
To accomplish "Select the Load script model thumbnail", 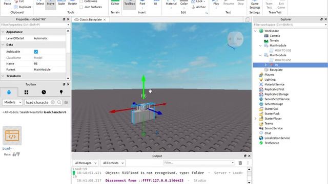I will click(12, 135).
